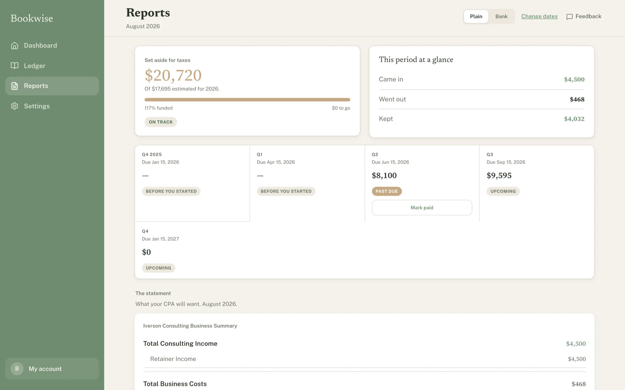Switch to Bank view mode

[501, 16]
